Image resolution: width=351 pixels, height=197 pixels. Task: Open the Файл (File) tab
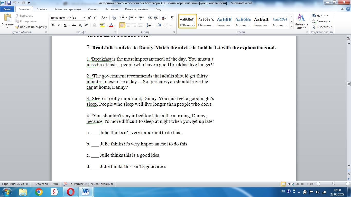pos(7,9)
